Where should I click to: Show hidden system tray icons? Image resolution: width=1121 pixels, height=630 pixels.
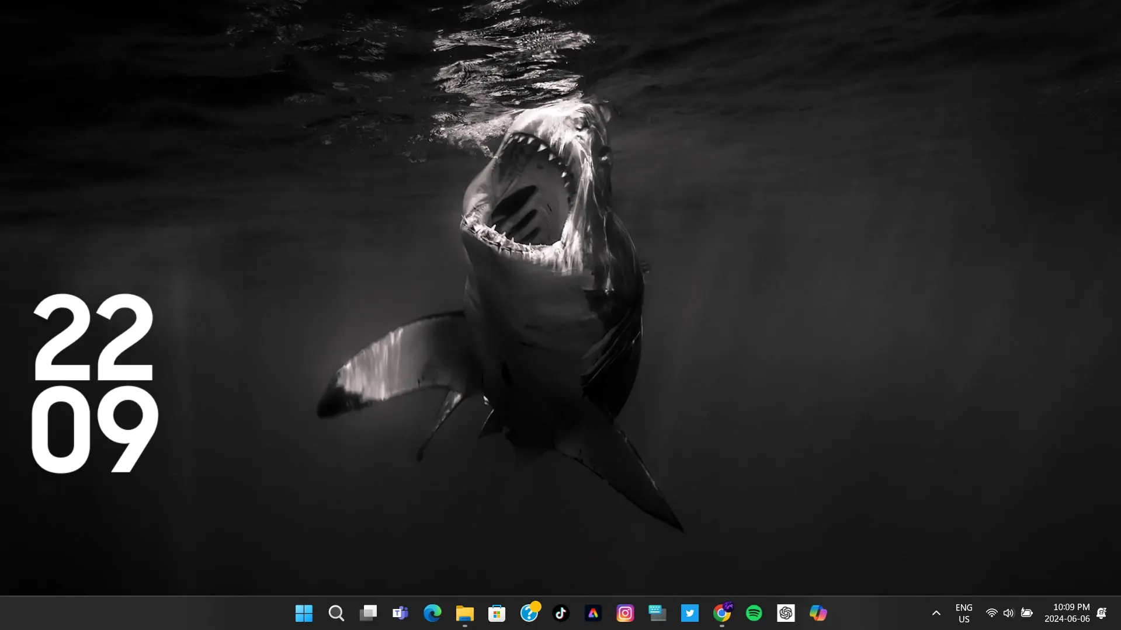pos(936,613)
